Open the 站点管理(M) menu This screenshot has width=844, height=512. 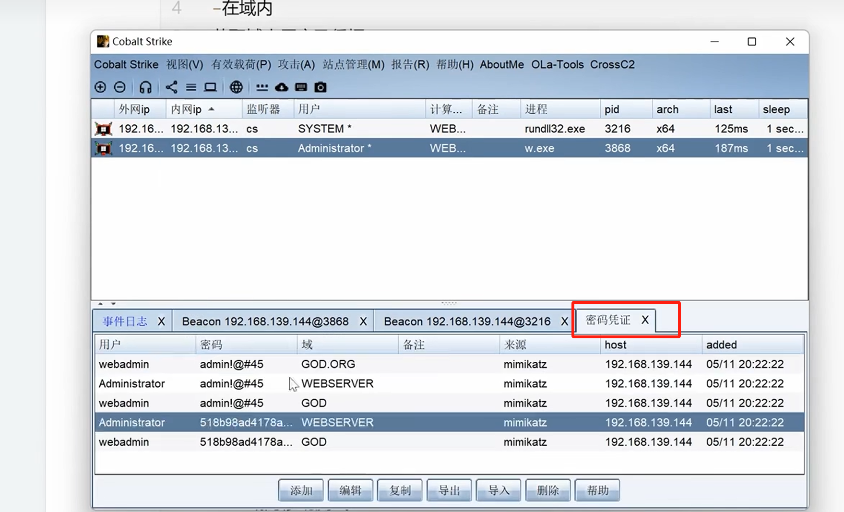tap(354, 65)
